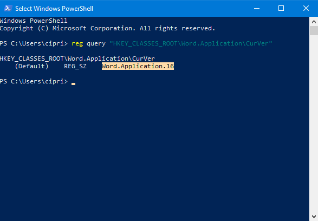
Task: Click the first PS C:\Users\cipri> prompt
Action: (x=34, y=43)
